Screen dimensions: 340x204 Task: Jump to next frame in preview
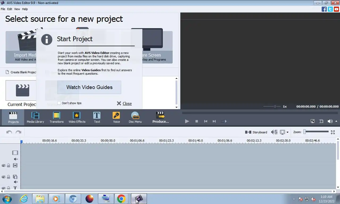tap(214, 121)
